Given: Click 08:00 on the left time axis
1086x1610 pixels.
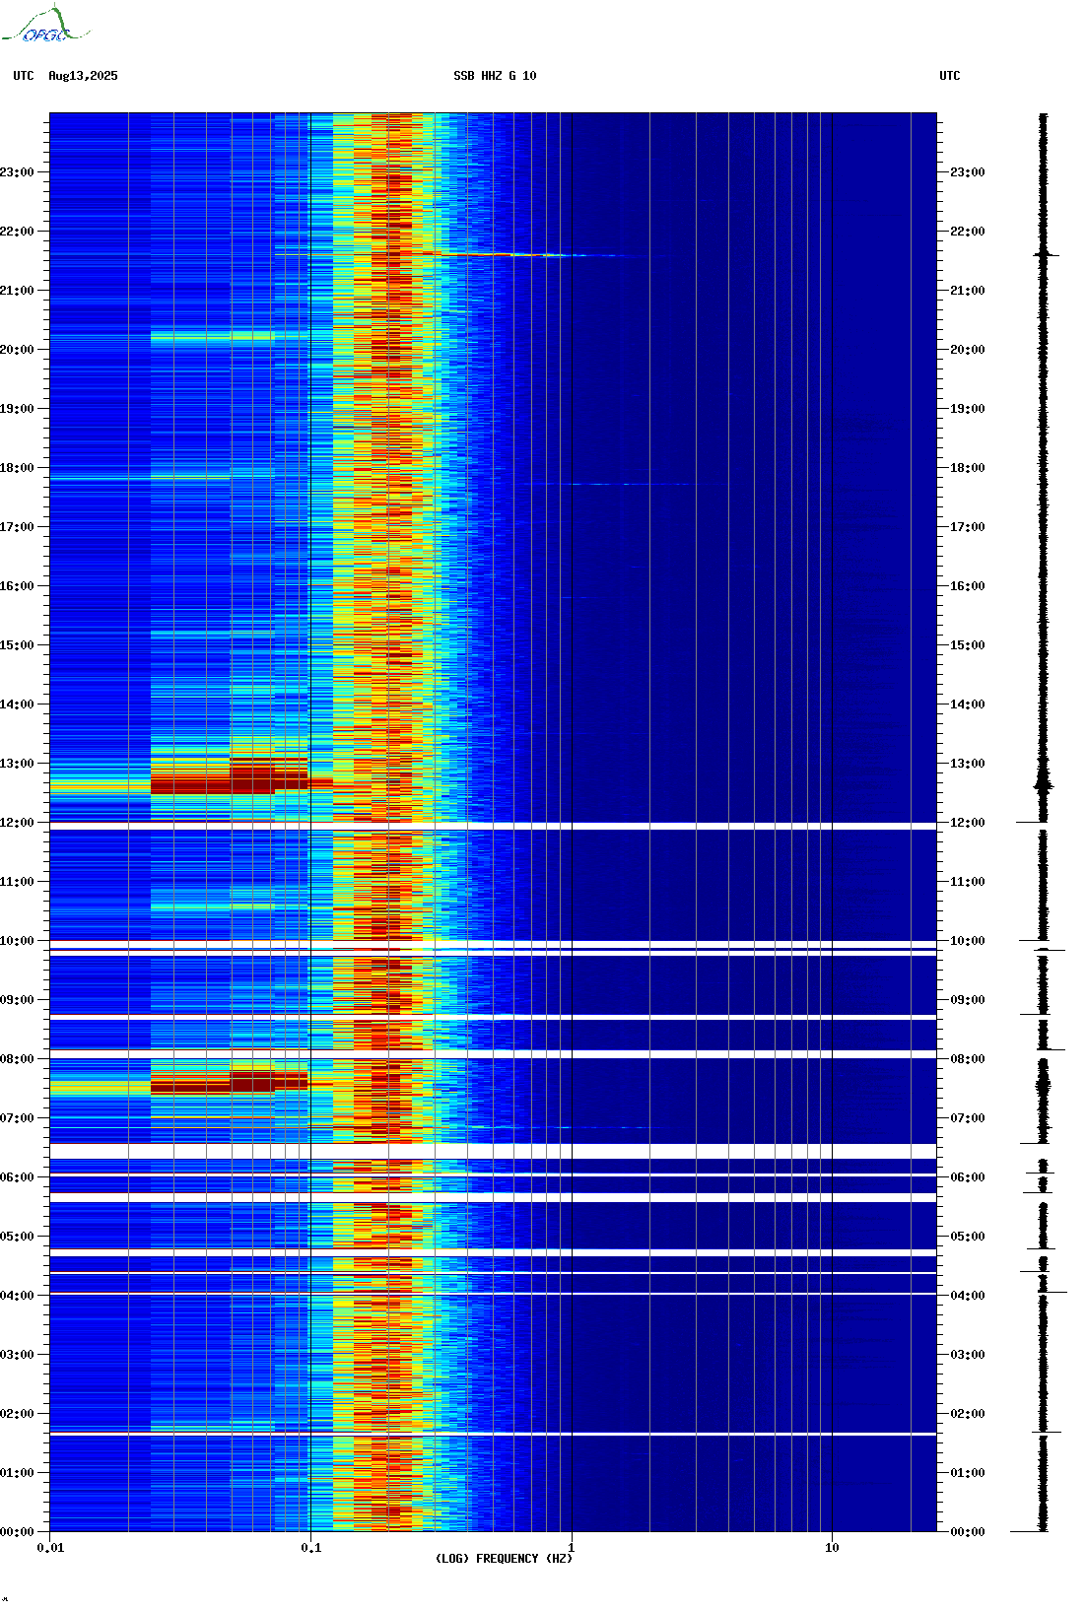Looking at the screenshot, I should [17, 1059].
